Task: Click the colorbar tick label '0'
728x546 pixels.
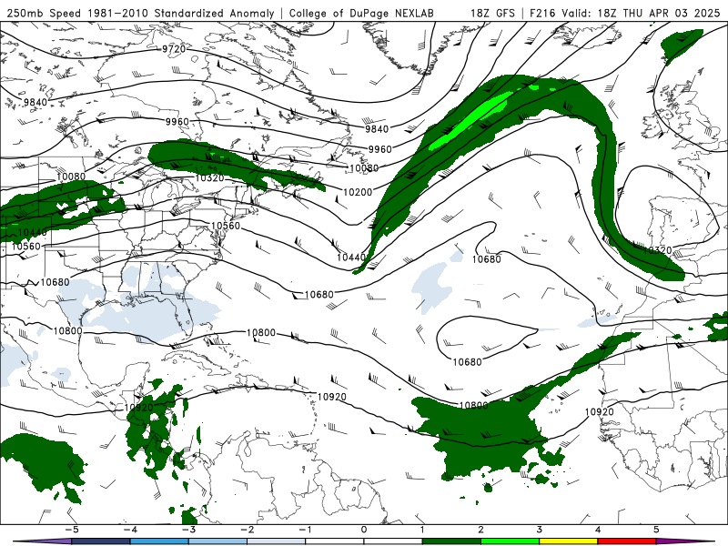Action: pos(364,530)
